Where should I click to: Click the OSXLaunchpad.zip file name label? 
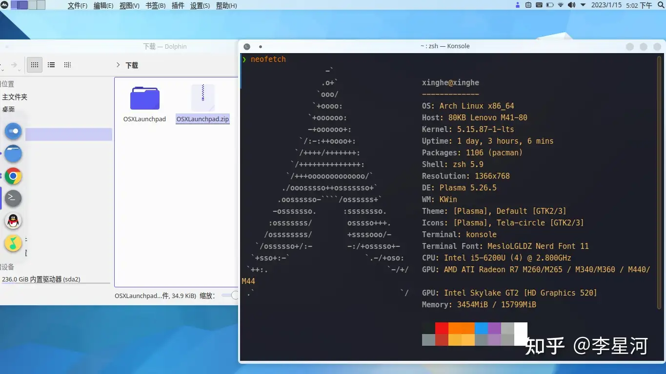click(x=202, y=119)
